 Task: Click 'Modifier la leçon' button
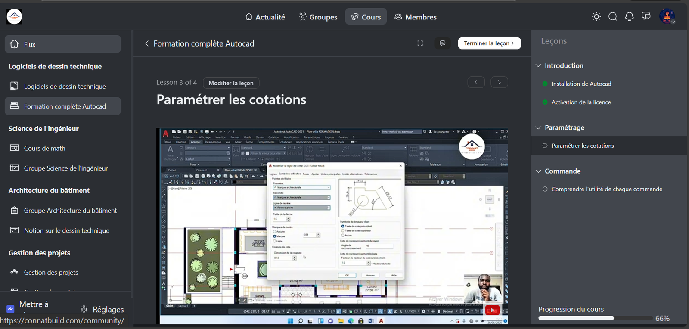[231, 83]
